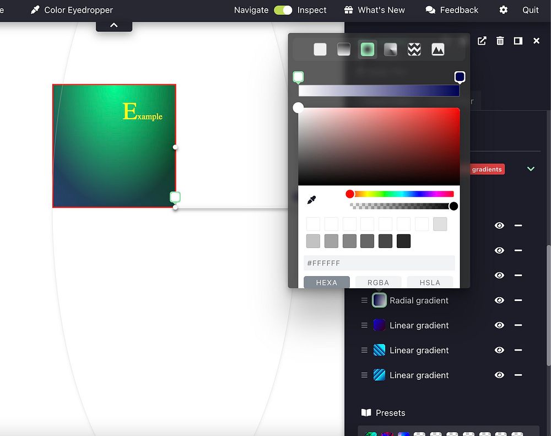
Task: Close the side panel with X
Action: click(536, 41)
